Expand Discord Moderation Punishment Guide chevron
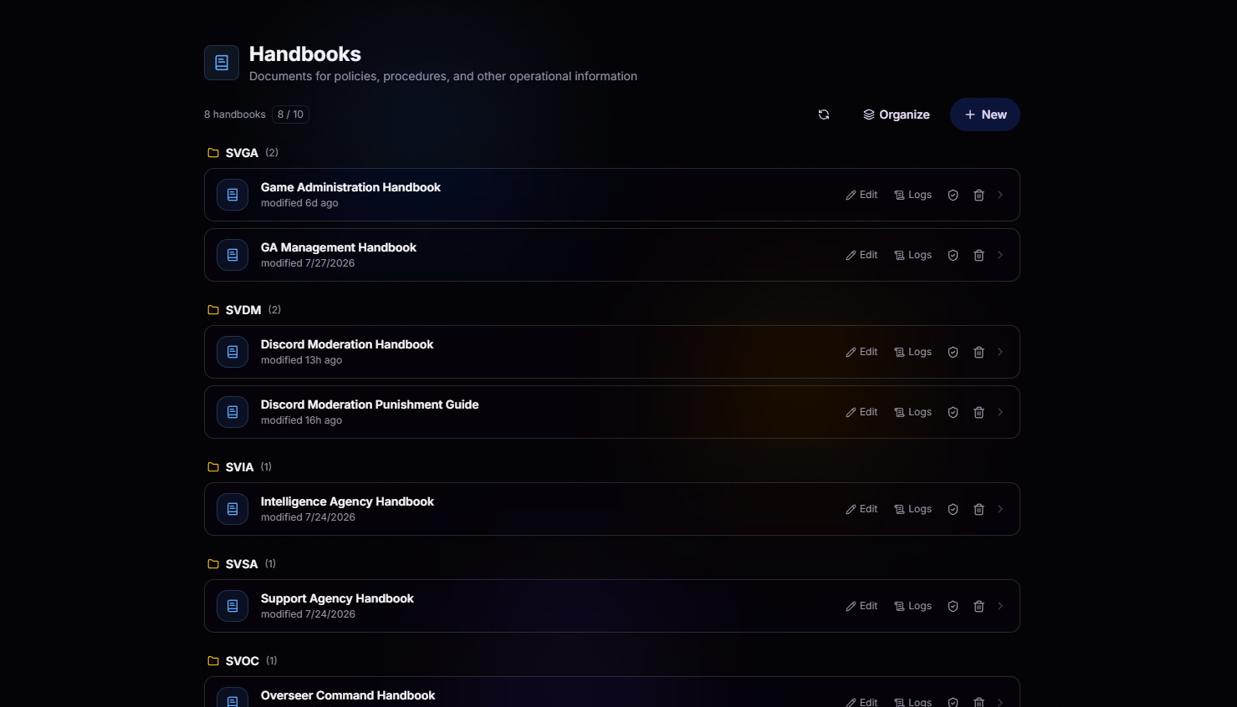 [1000, 412]
